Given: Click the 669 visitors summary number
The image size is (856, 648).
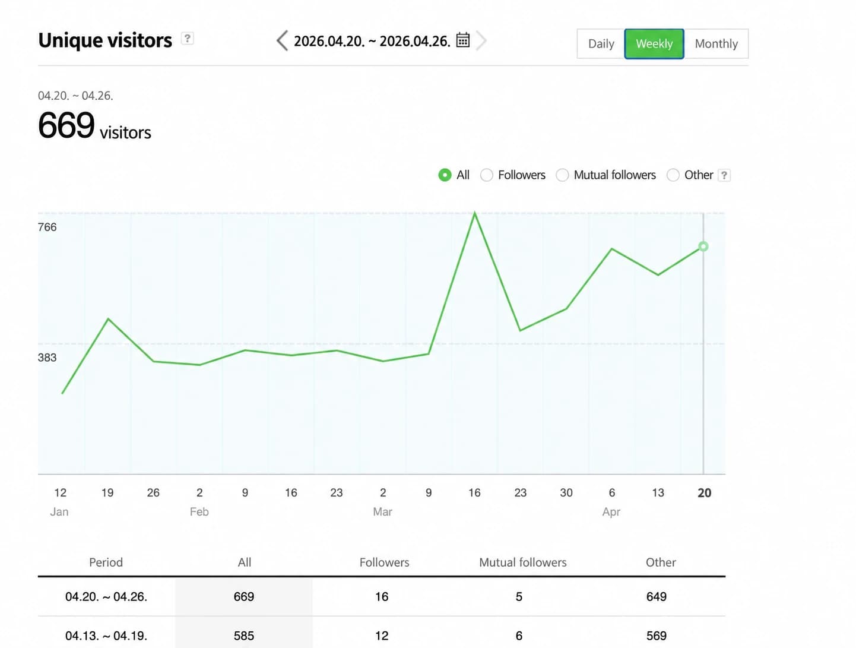Looking at the screenshot, I should [x=66, y=125].
